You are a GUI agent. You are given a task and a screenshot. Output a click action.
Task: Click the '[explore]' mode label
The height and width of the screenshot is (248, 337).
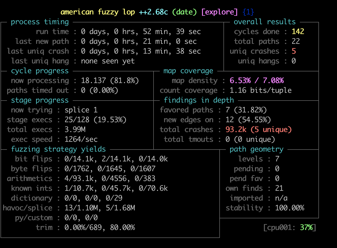[220, 12]
